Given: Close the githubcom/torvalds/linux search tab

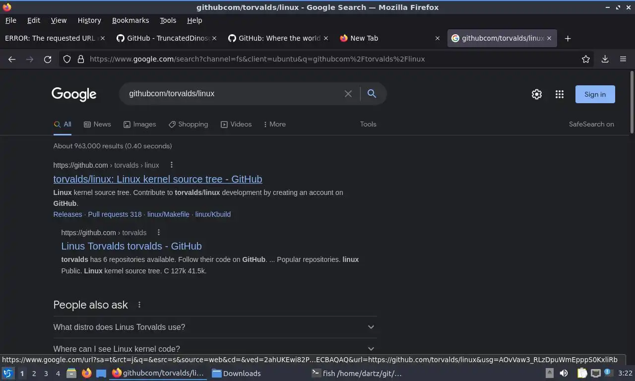Looking at the screenshot, I should point(549,38).
